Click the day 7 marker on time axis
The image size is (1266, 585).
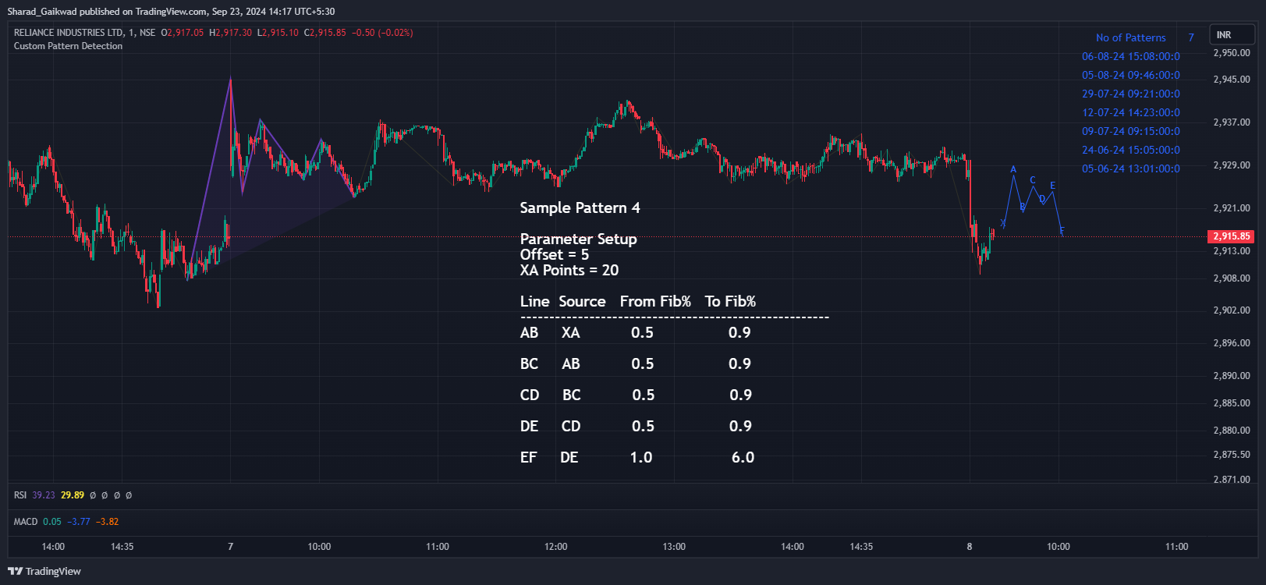[x=230, y=547]
